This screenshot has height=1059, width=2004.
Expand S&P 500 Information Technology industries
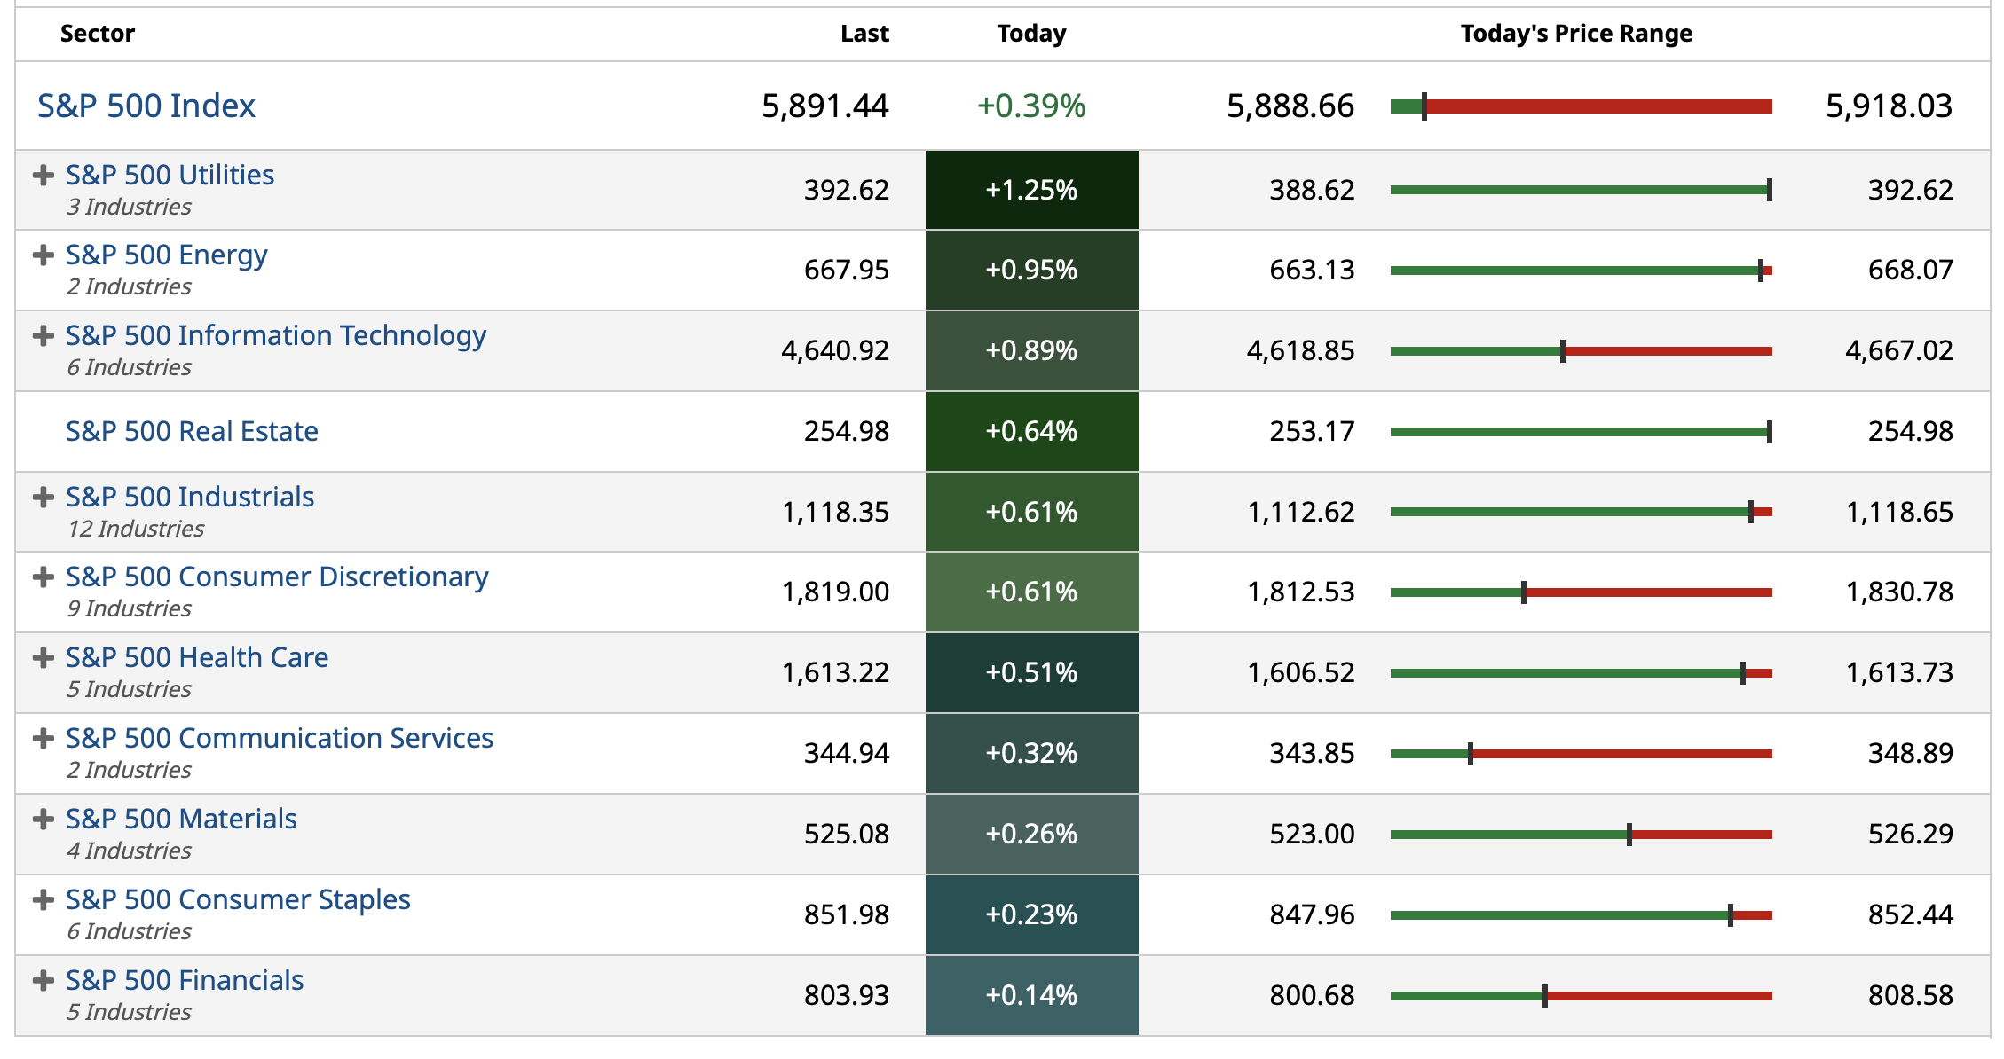click(43, 336)
